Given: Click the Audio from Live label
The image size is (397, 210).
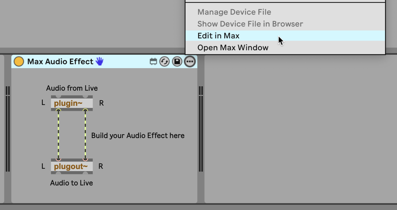Looking at the screenshot, I should point(72,88).
